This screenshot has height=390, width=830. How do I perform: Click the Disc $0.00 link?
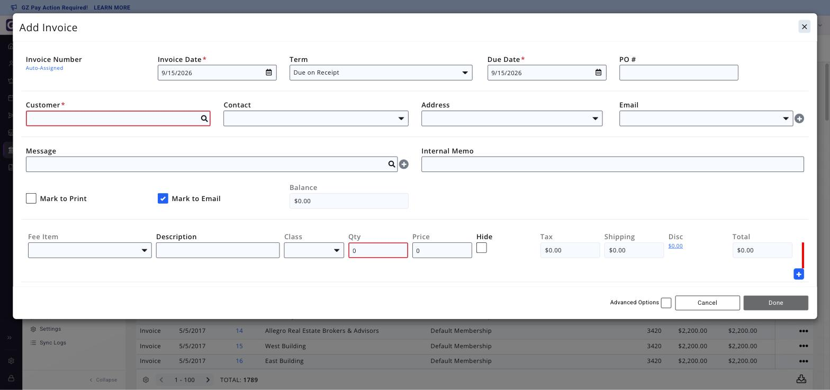pos(675,246)
